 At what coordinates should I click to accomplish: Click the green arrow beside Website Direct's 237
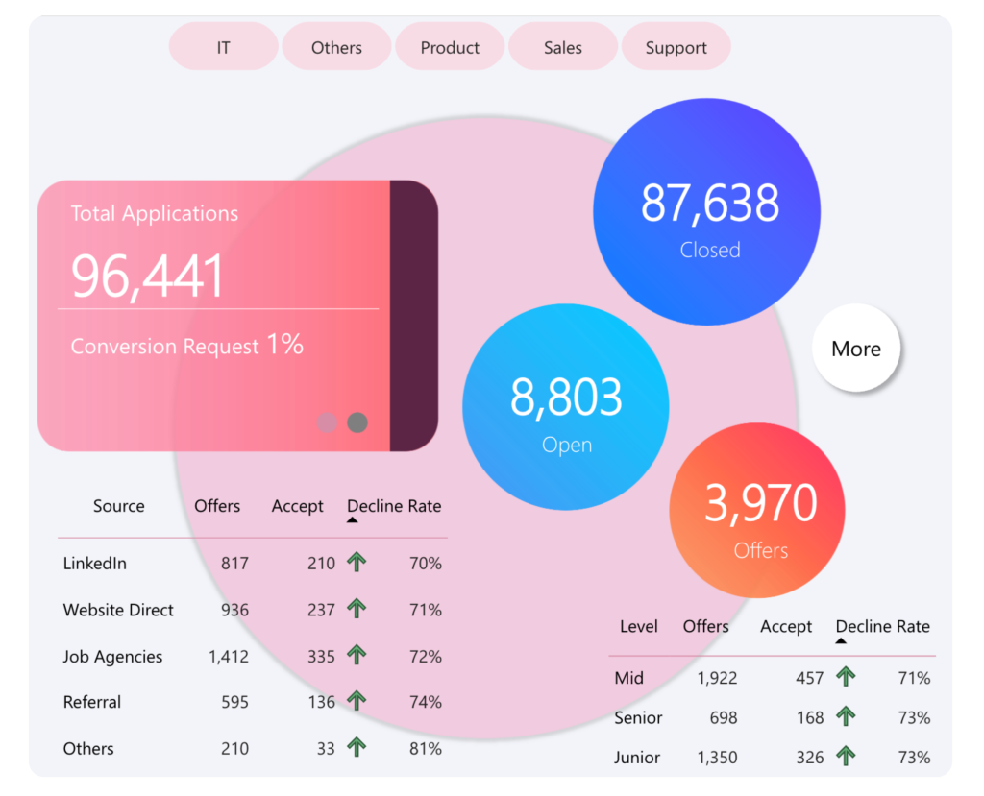click(x=357, y=610)
